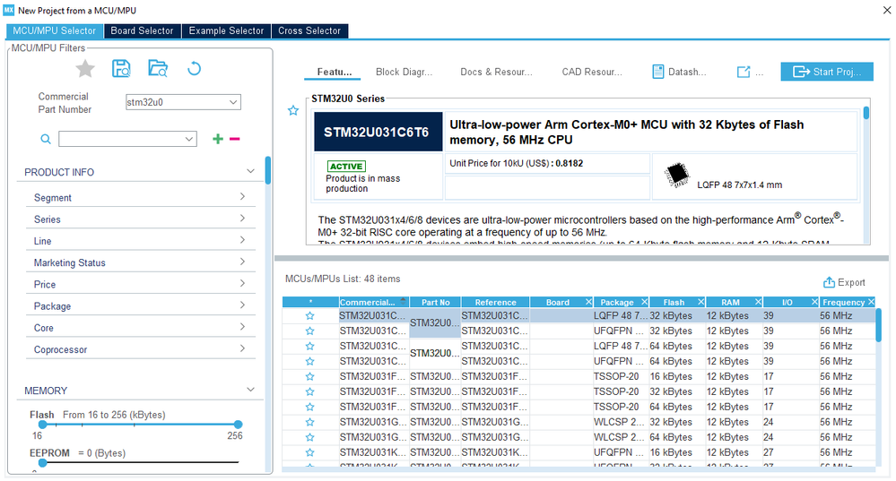Star the WLCSP 64 kBytes row
The width and height of the screenshot is (896, 481).
pyautogui.click(x=309, y=437)
